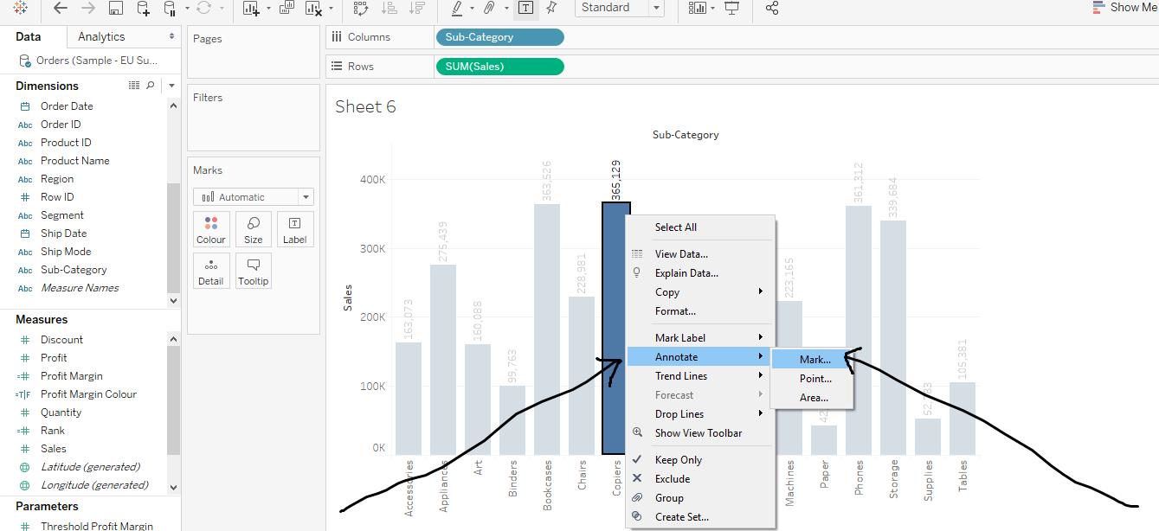This screenshot has height=531, width=1159.
Task: Sort ascending toolbar icon
Action: [389, 8]
